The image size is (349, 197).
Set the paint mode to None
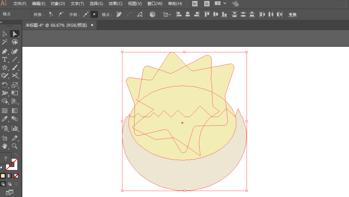16,176
